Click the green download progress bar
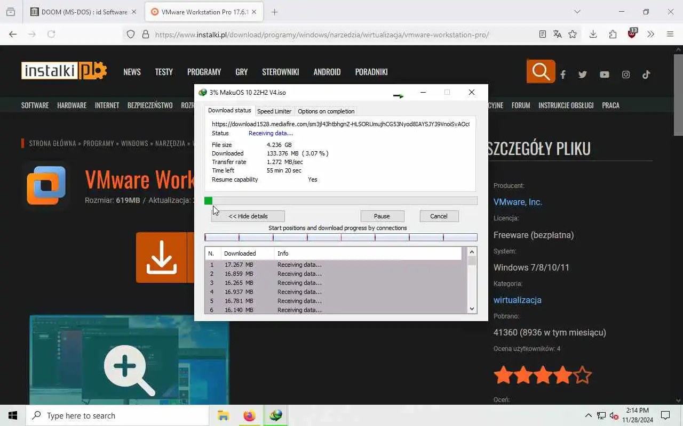This screenshot has width=683, height=426. click(x=340, y=201)
